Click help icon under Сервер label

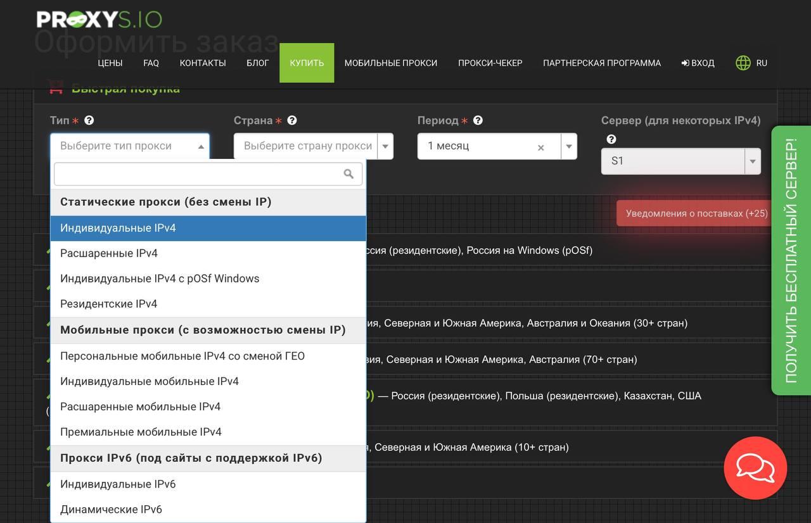[611, 139]
